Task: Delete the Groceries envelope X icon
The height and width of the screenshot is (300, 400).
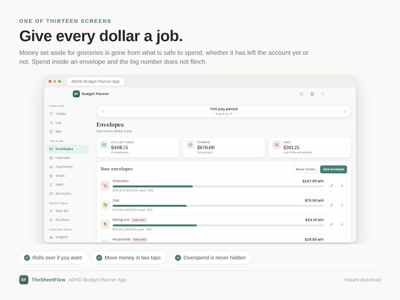Action: [x=342, y=186]
